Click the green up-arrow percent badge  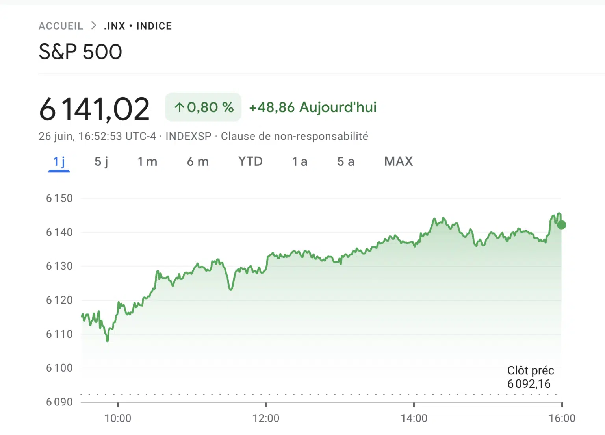click(x=203, y=107)
